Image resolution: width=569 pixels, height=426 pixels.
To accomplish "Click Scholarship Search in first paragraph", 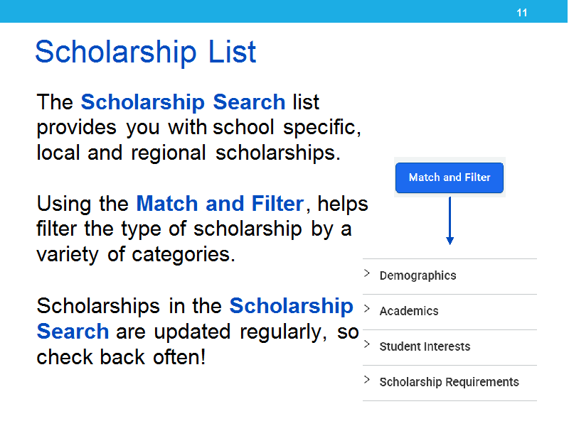I will (183, 102).
